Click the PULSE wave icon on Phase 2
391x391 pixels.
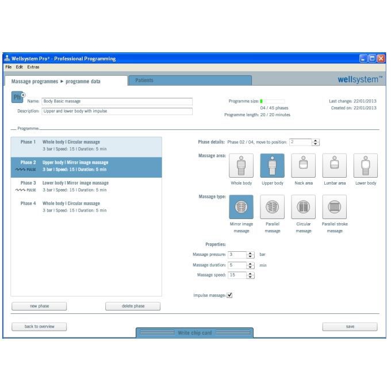25,170
